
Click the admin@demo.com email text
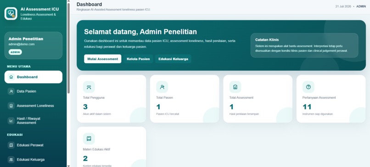[22, 44]
